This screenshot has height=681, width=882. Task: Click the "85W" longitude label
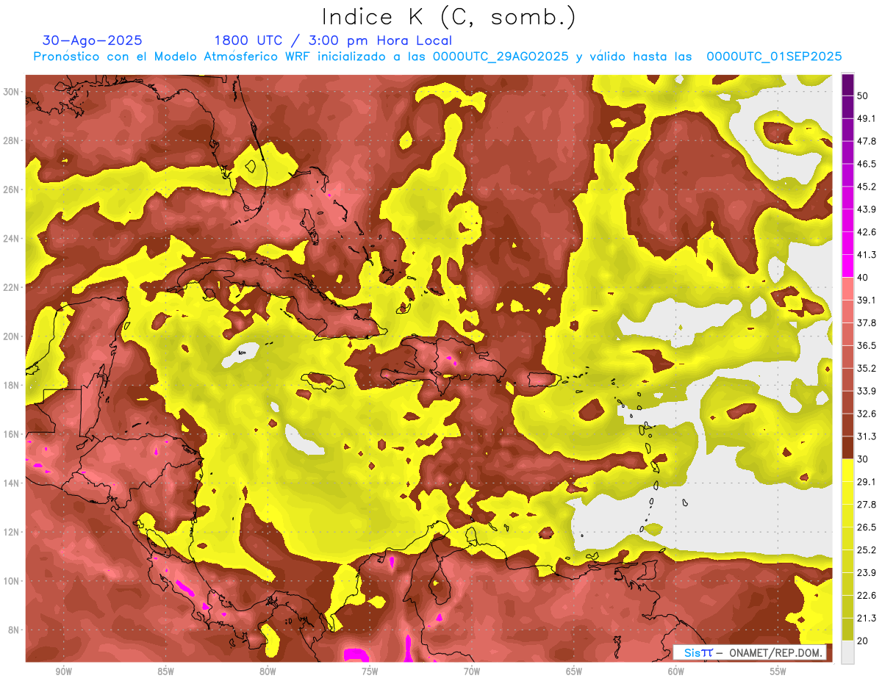pyautogui.click(x=165, y=671)
